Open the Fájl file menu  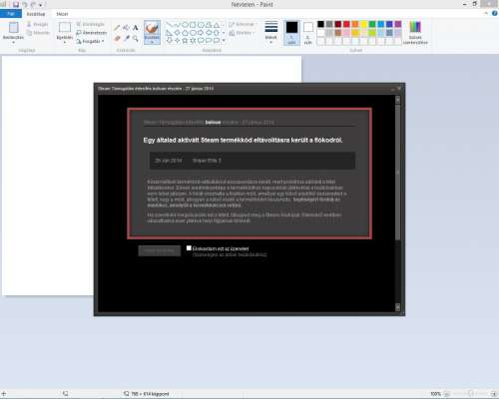pyautogui.click(x=11, y=14)
